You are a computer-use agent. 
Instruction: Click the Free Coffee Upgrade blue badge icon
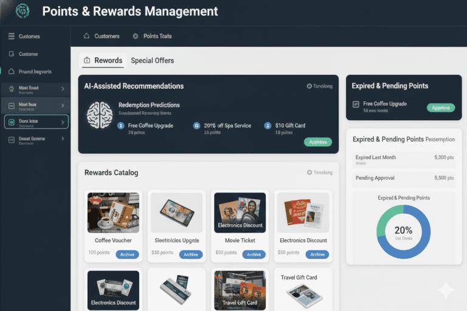coord(120,126)
